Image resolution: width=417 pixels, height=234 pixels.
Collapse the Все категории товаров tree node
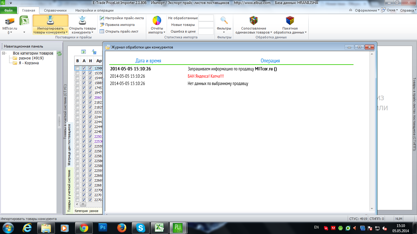[x=4, y=53]
